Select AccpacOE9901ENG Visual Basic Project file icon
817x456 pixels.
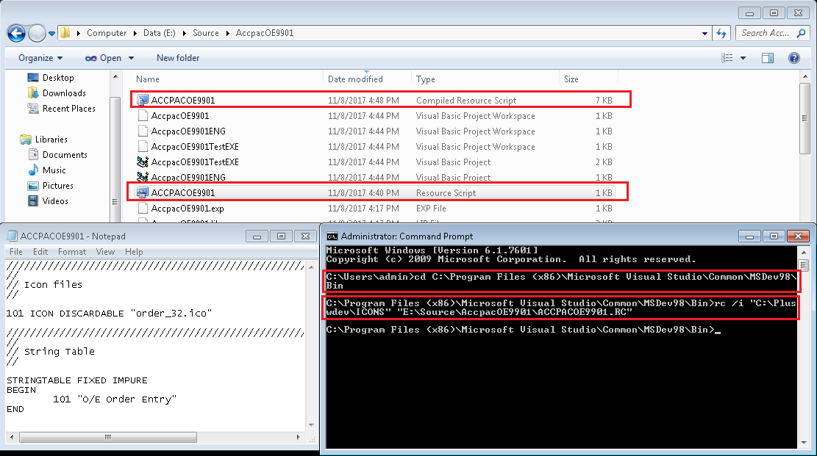(x=142, y=177)
